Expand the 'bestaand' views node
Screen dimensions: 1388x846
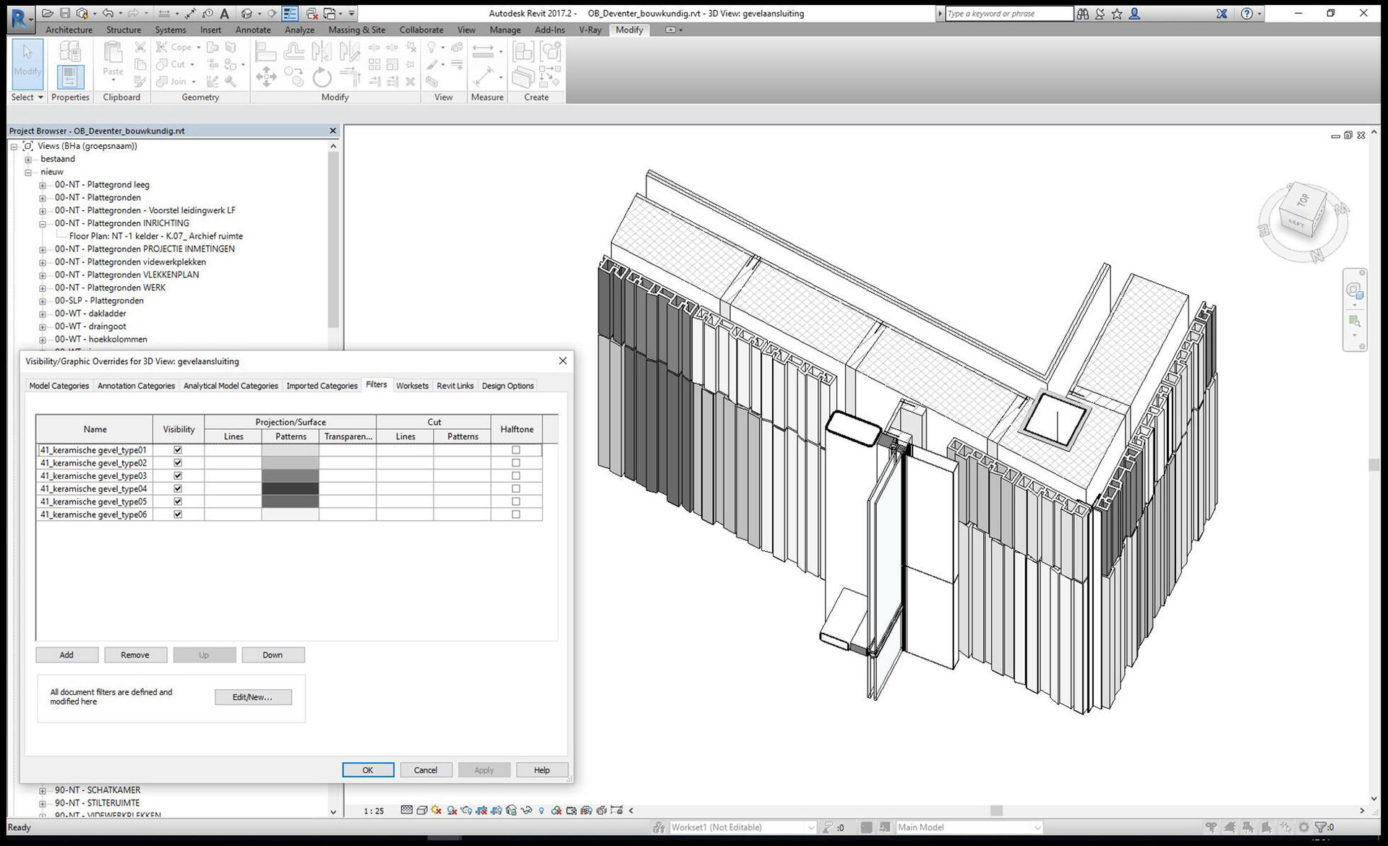point(28,160)
